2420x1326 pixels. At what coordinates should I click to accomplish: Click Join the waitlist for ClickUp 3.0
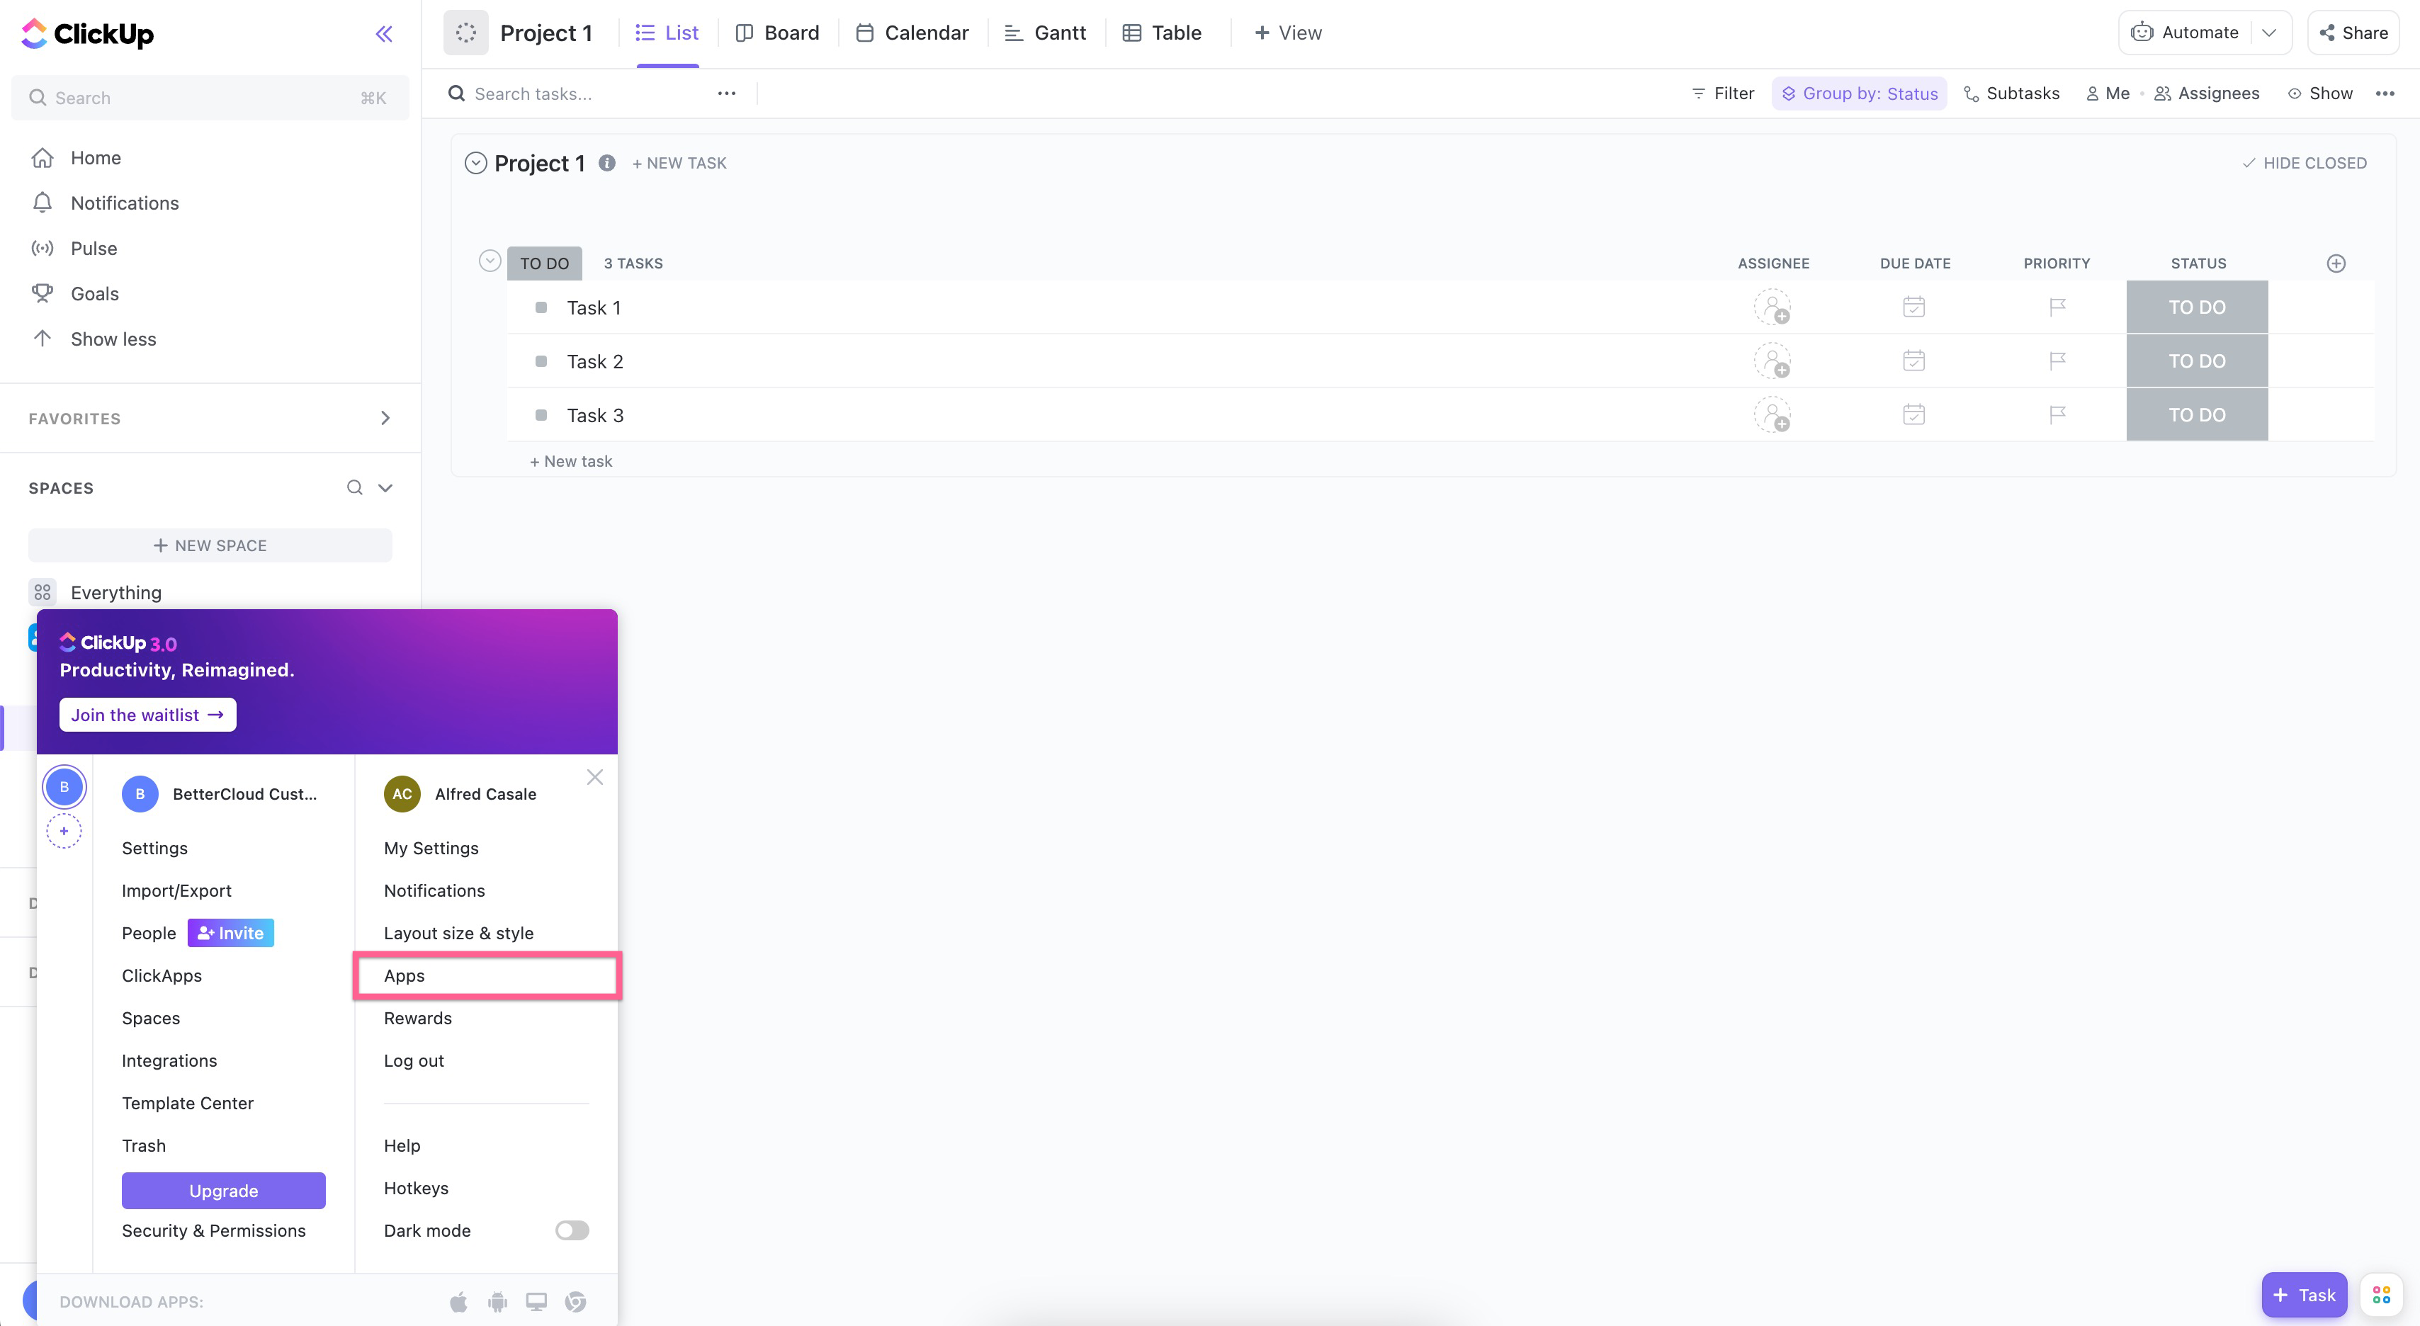[x=147, y=715]
